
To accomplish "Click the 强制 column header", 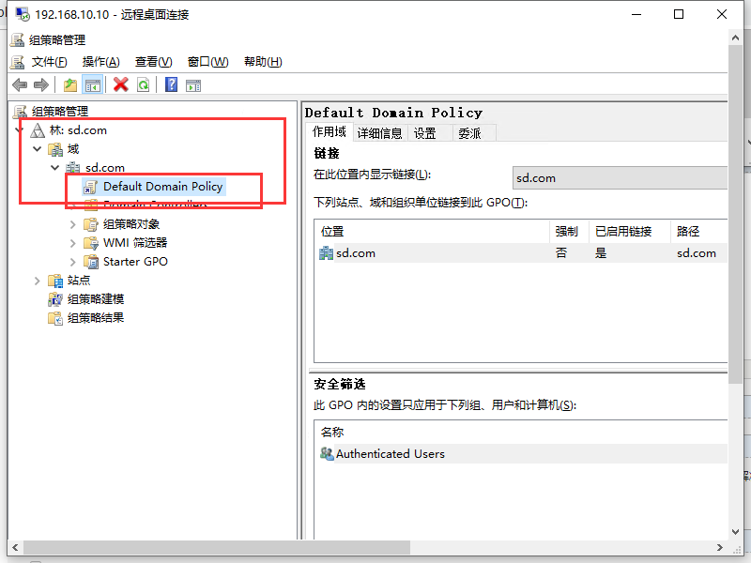I will coord(569,231).
